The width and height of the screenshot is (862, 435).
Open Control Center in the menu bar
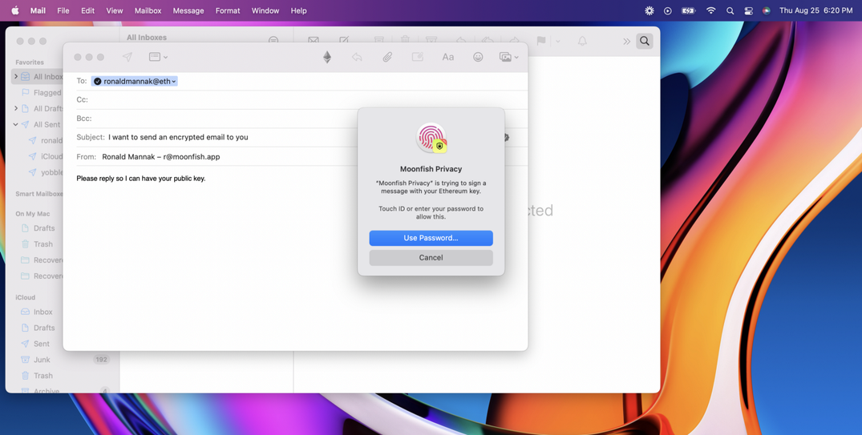[748, 10]
